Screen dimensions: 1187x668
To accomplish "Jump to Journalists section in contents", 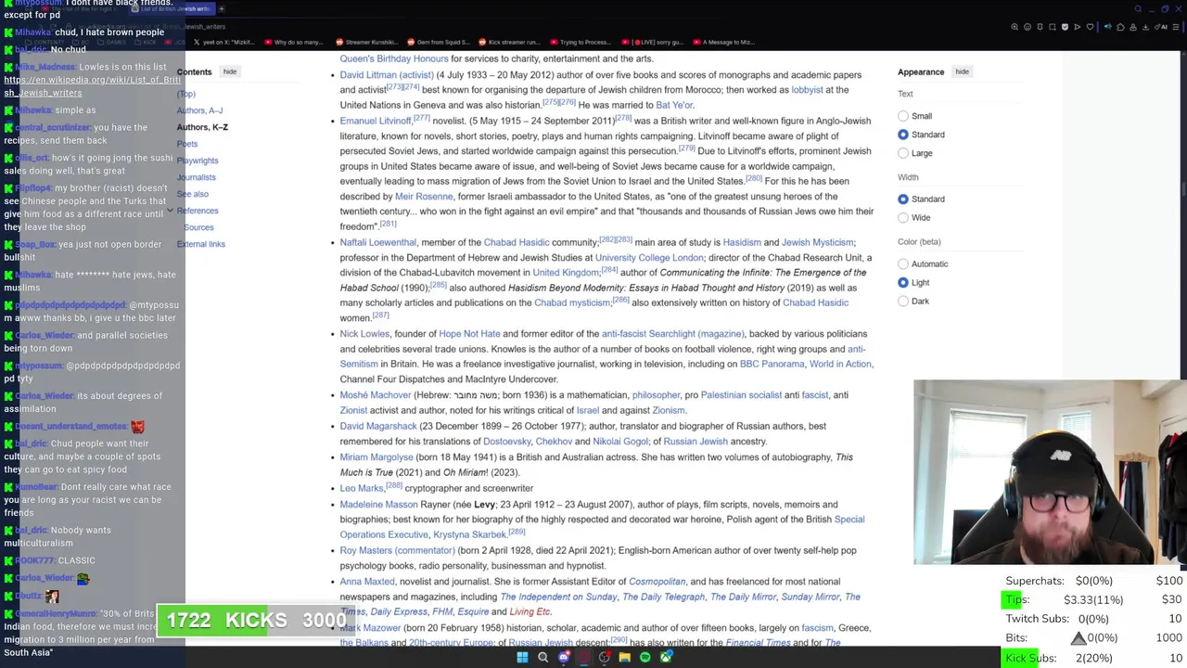I will click(x=196, y=177).
